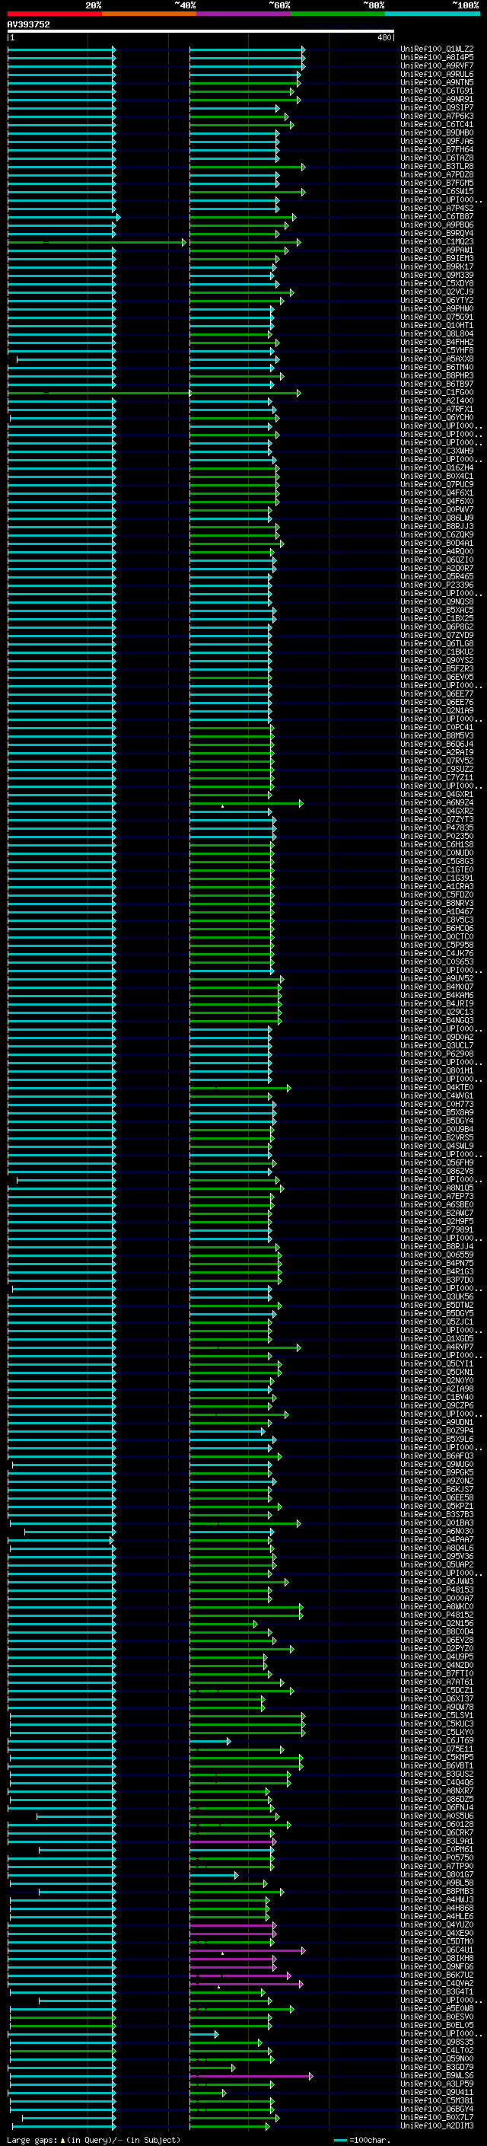Select hit label UniRef100_A4RVP7

(x=437, y=1346)
